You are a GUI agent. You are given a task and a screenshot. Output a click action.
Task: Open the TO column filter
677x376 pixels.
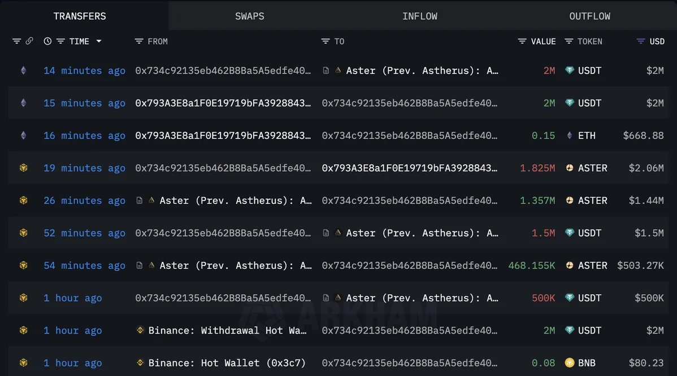[x=326, y=41]
